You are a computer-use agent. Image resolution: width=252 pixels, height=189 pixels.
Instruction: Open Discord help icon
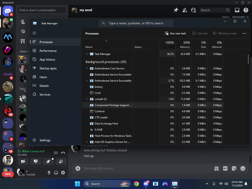(246, 10)
